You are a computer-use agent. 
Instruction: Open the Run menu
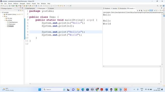tap(38, 4)
